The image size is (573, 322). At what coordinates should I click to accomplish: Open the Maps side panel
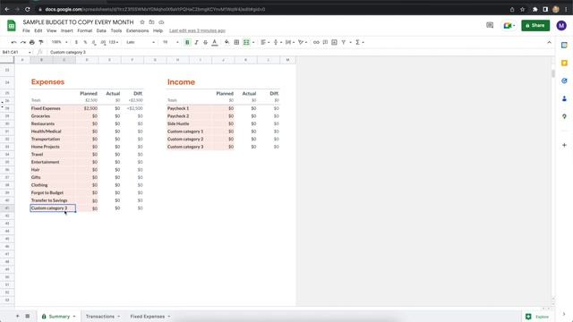point(564,116)
